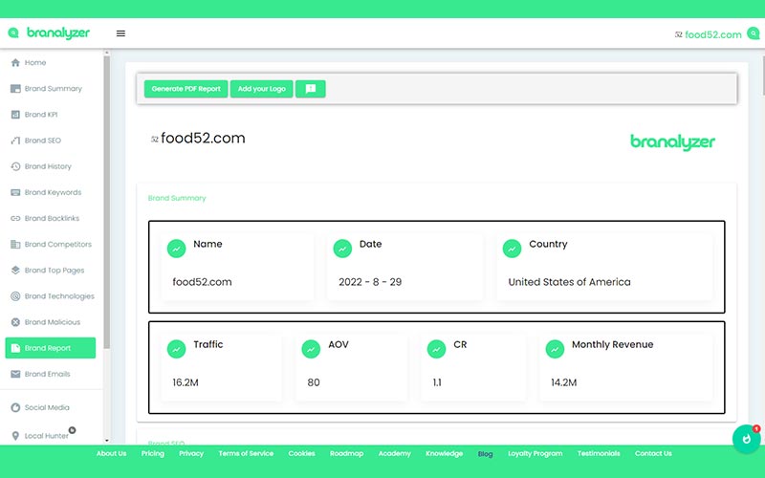Click the Traffic card trend icon

(176, 349)
